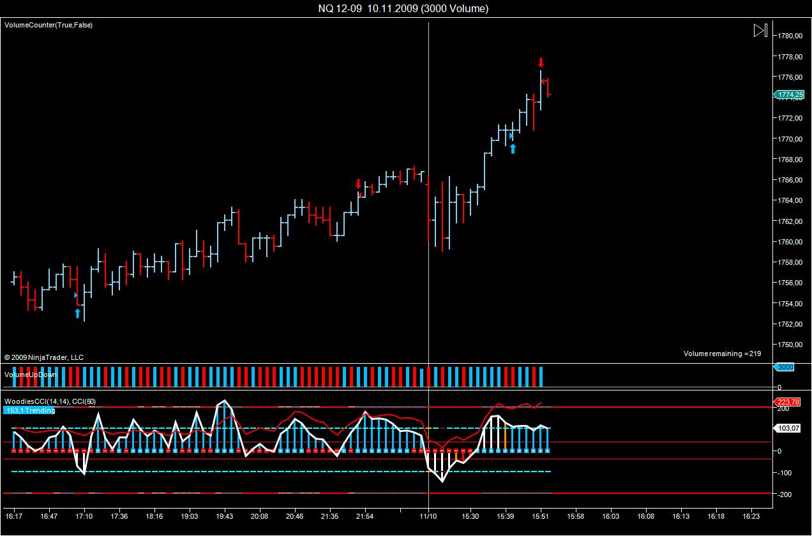Click the 16:17 time axis label
812x536 pixels.
(14, 516)
